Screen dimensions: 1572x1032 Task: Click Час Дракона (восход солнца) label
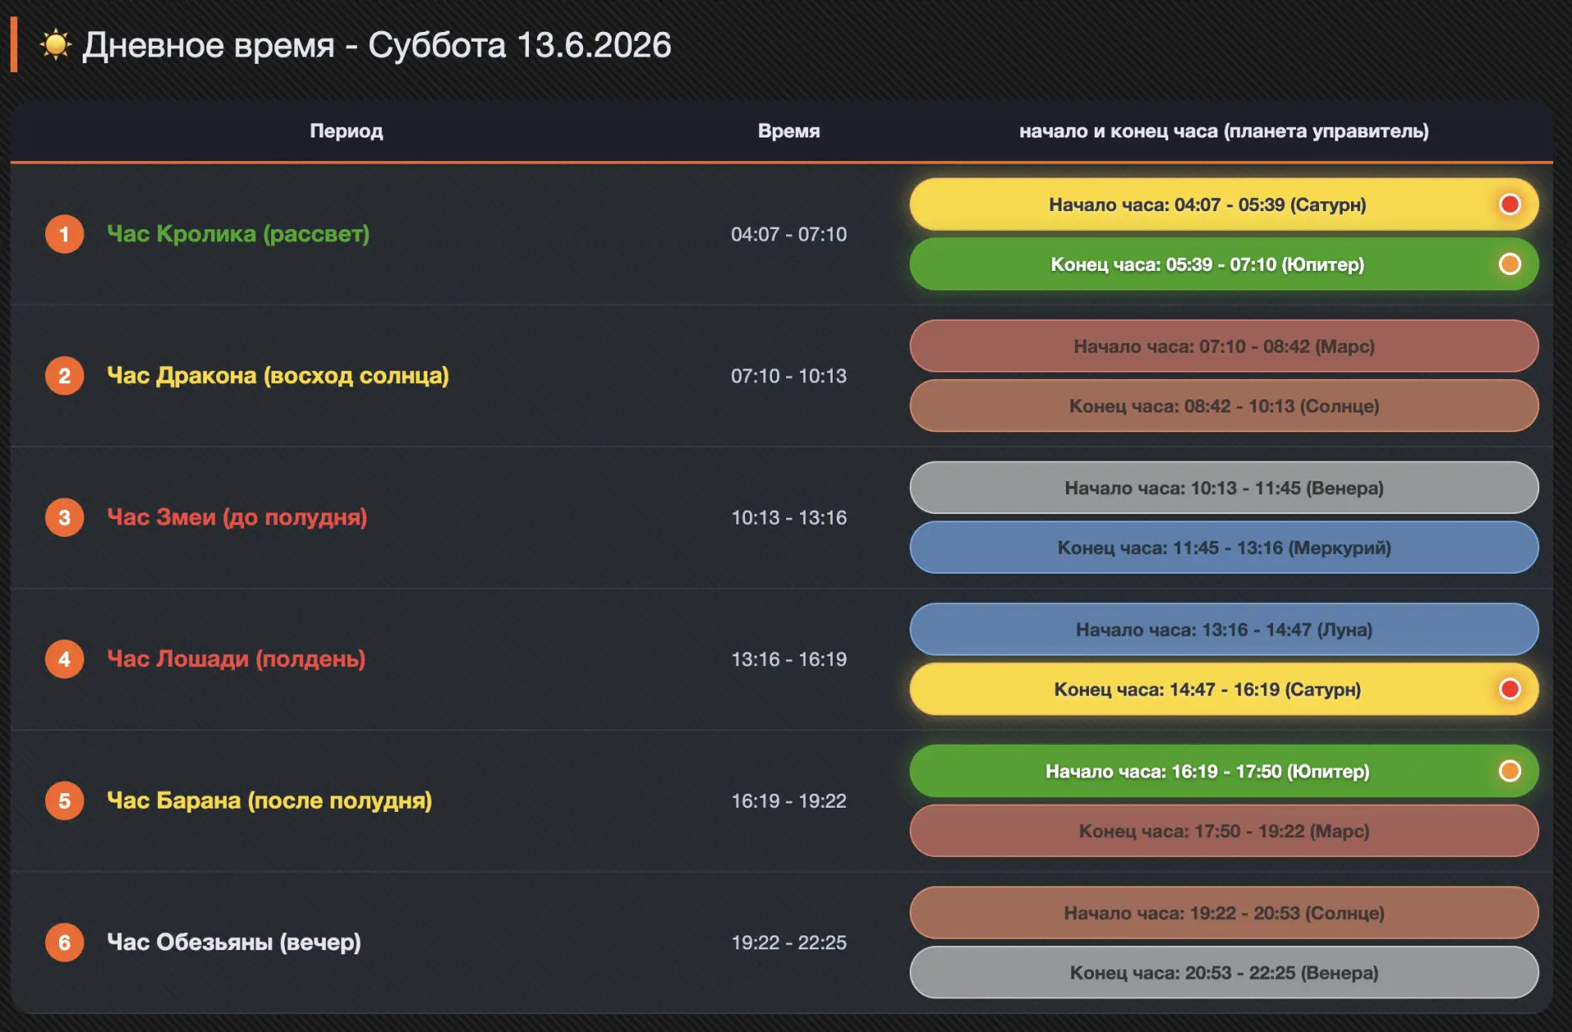278,376
